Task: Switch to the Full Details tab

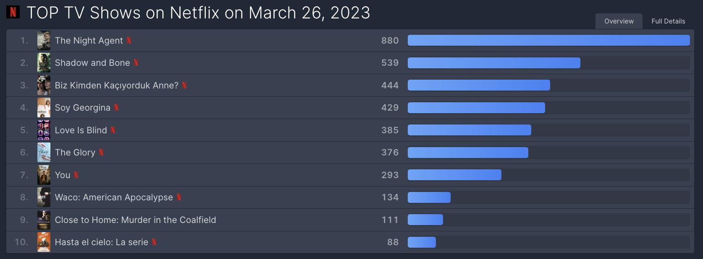Action: click(x=668, y=21)
